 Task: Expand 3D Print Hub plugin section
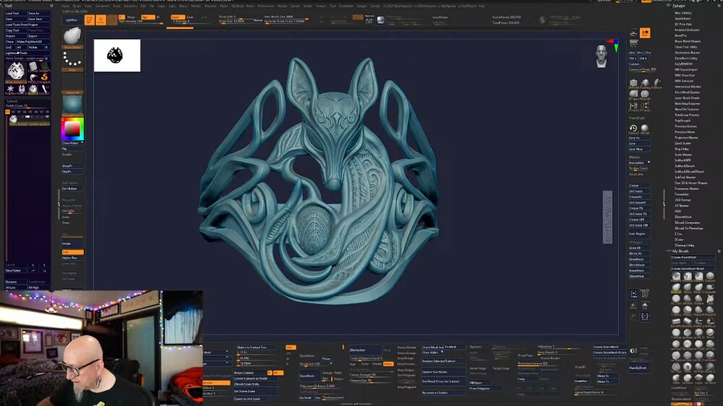tap(683, 25)
